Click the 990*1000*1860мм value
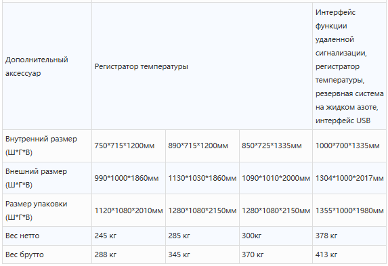 click(x=127, y=178)
